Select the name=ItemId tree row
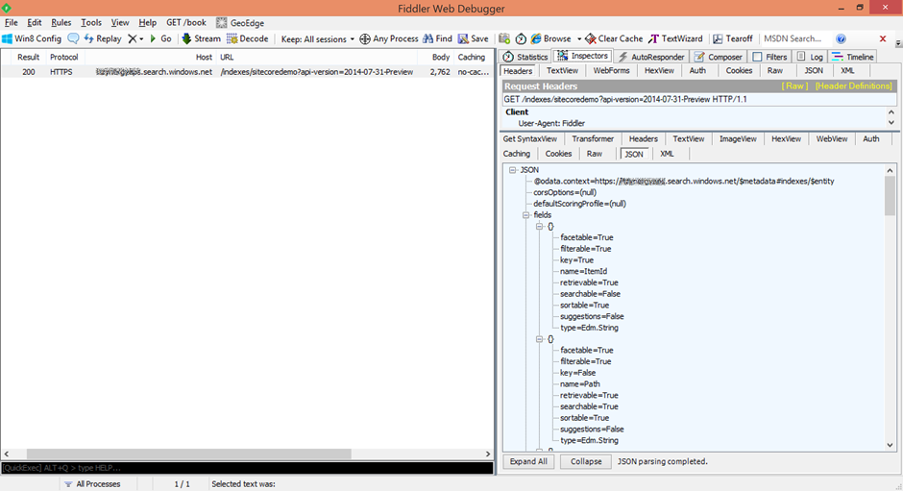Viewport: 903px width, 491px height. [x=583, y=271]
